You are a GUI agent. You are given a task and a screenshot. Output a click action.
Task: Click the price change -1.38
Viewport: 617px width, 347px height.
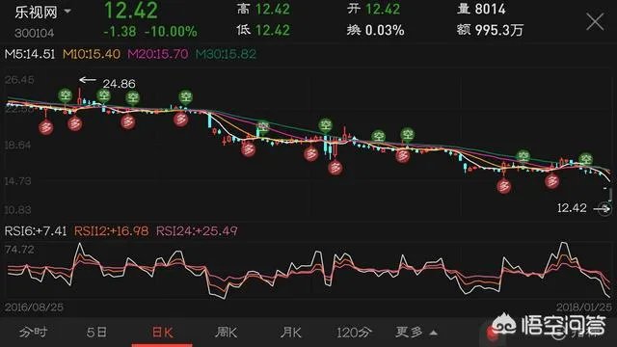click(120, 31)
